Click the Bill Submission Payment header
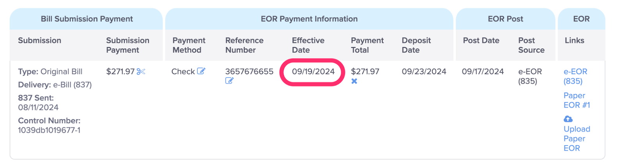 [87, 19]
